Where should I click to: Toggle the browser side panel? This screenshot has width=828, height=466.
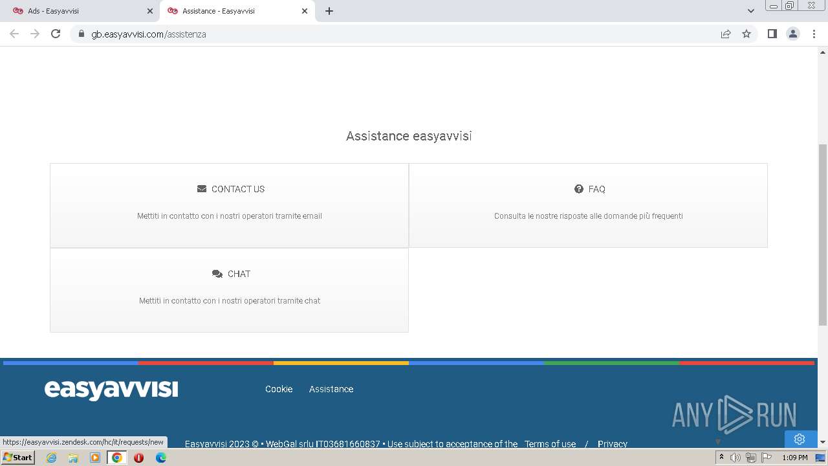[772, 34]
